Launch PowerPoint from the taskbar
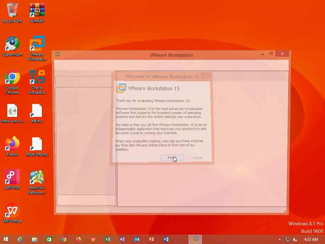 point(151,239)
